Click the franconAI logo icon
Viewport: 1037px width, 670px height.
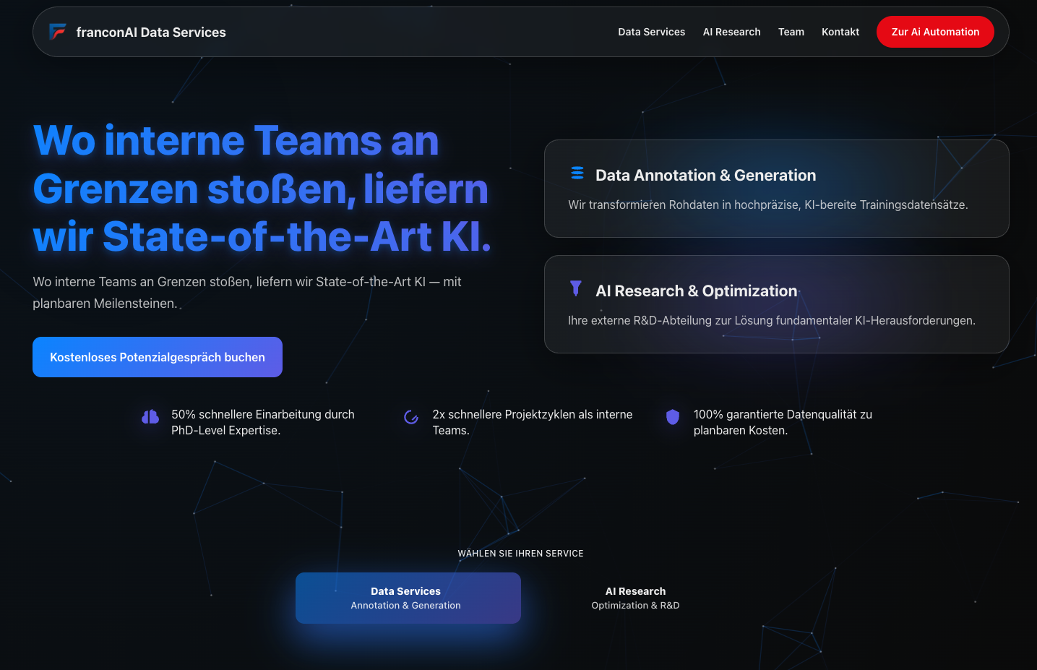tap(58, 32)
